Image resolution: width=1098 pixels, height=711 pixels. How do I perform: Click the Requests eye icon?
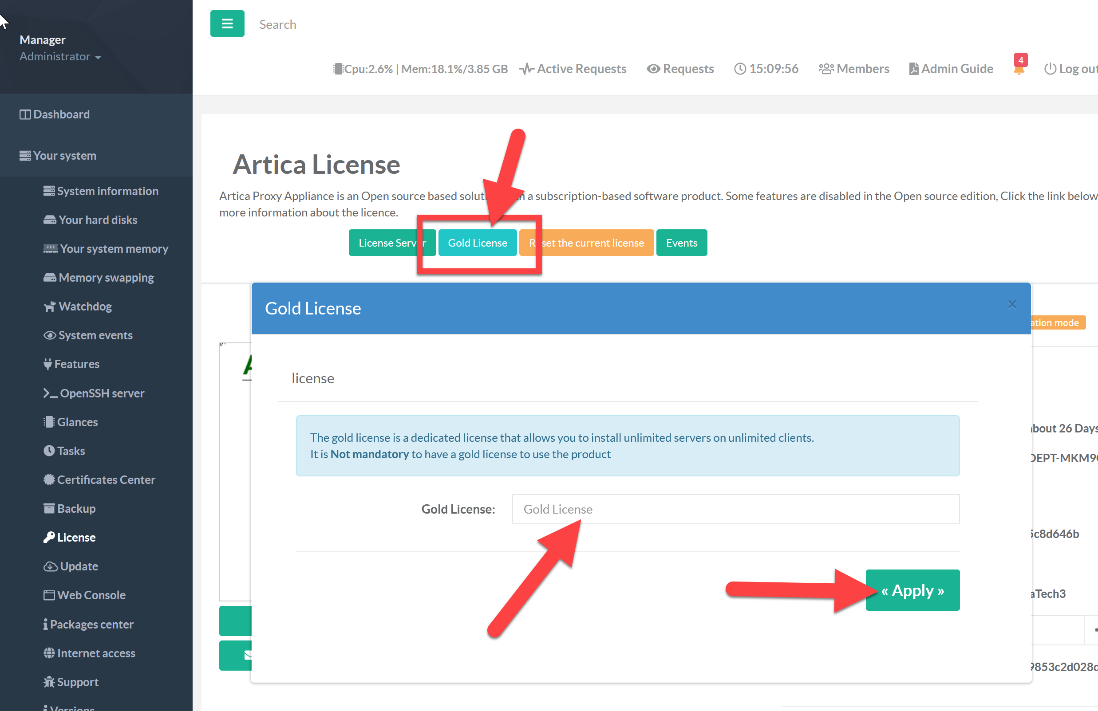[x=653, y=69]
